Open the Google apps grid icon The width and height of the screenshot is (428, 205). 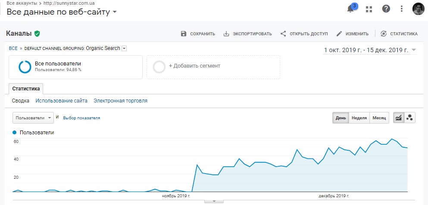pos(369,9)
